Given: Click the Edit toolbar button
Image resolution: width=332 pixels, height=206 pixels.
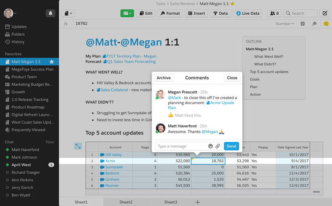Looking at the screenshot, I should point(146,13).
